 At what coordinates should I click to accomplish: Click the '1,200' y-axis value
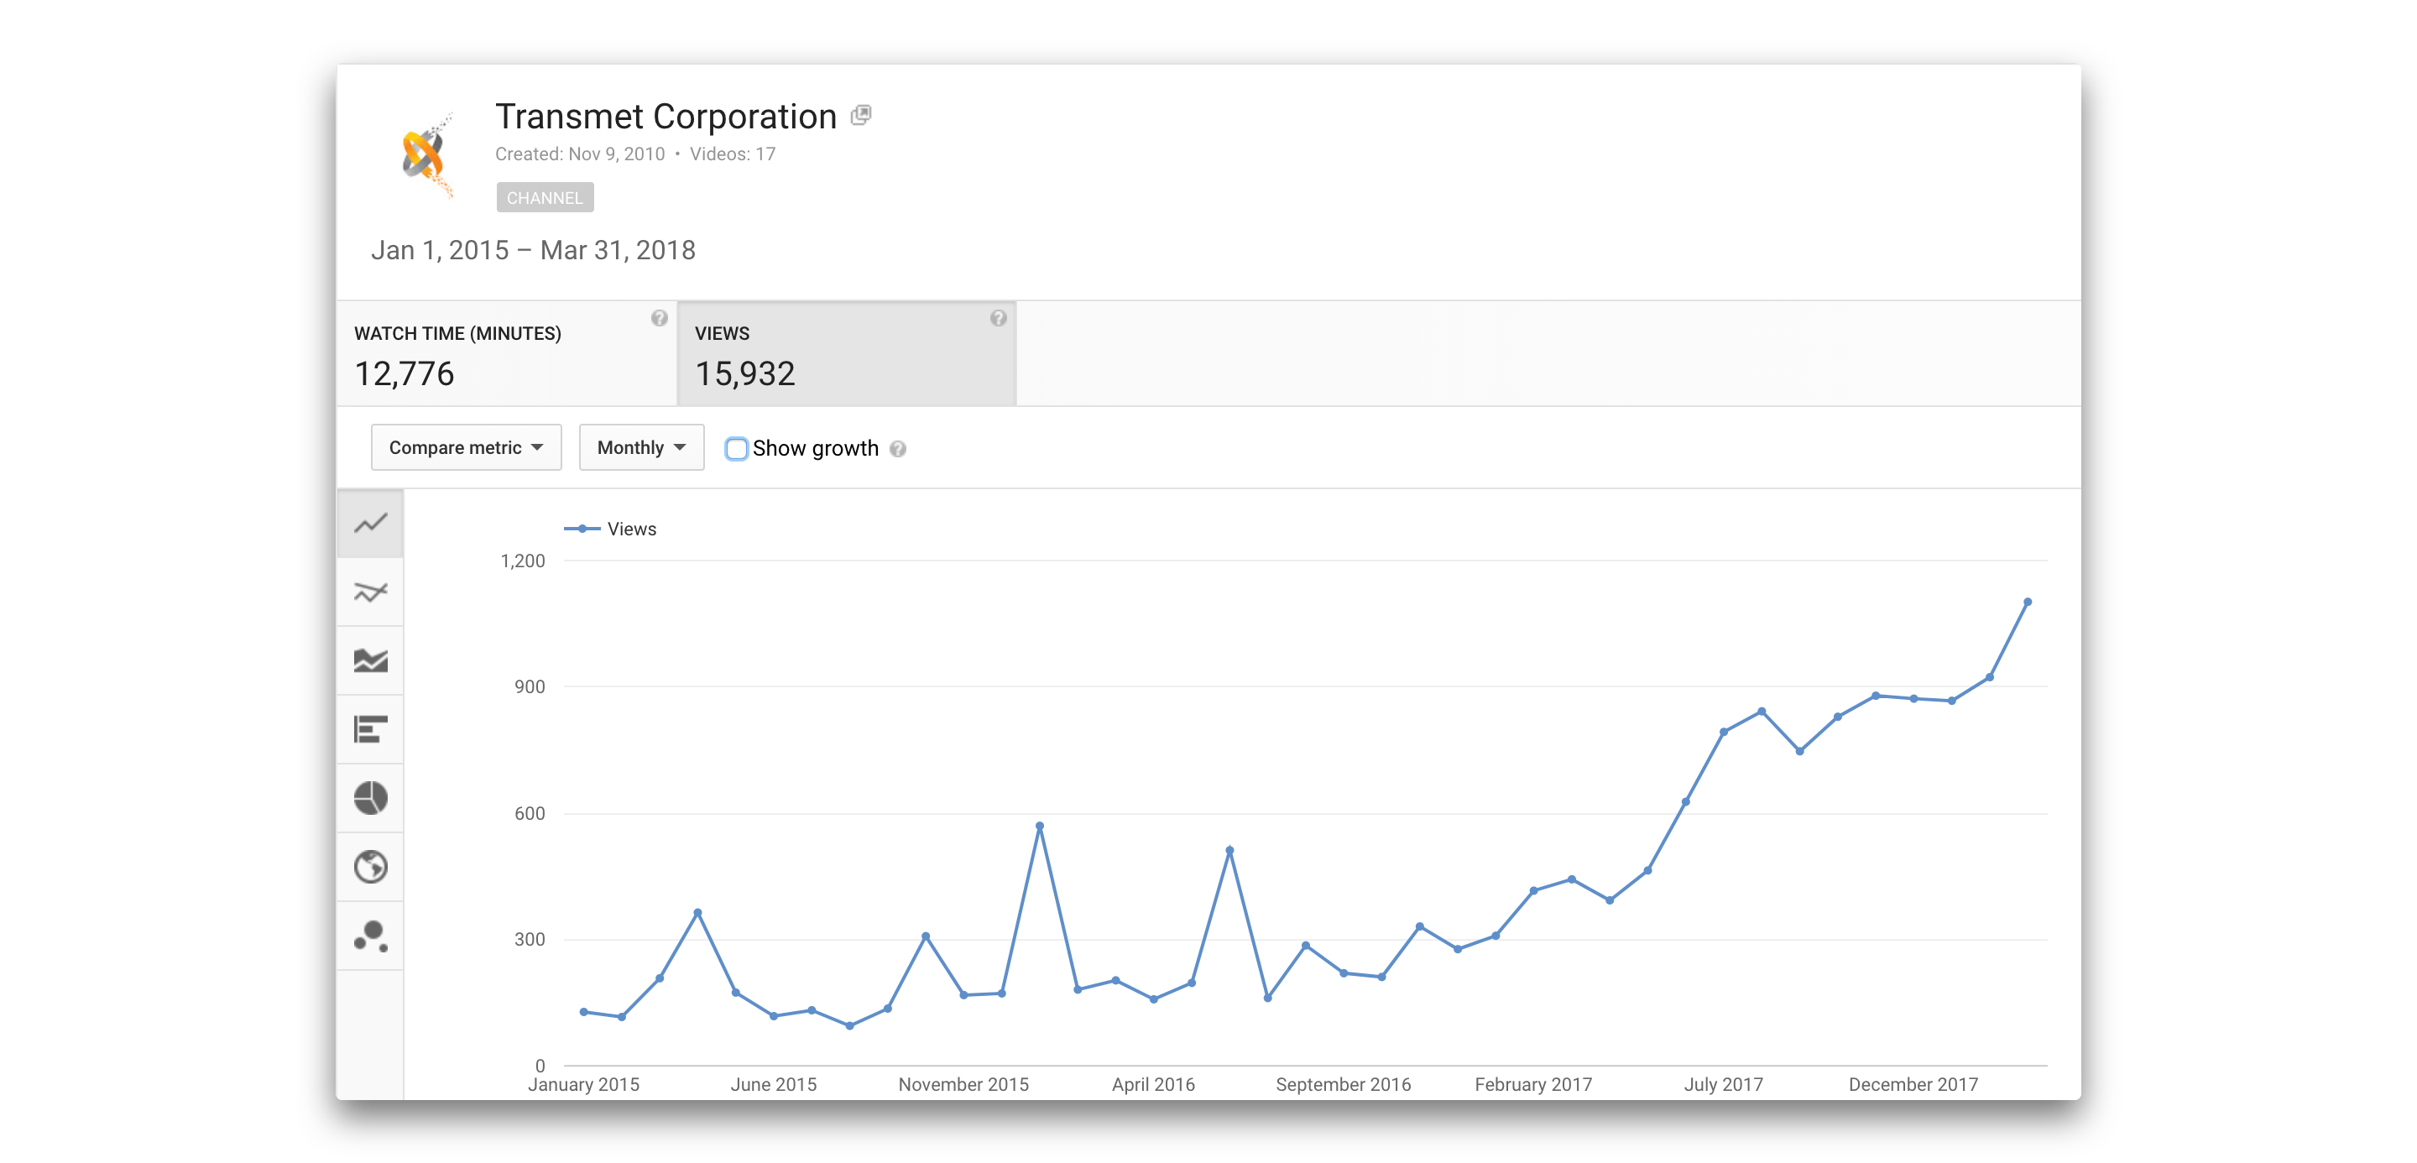523,561
